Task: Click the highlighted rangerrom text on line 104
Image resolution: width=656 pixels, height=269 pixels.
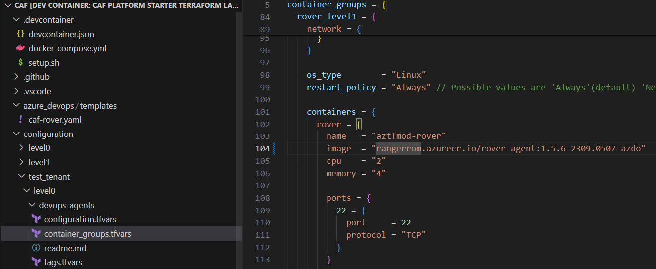Action: click(x=398, y=149)
